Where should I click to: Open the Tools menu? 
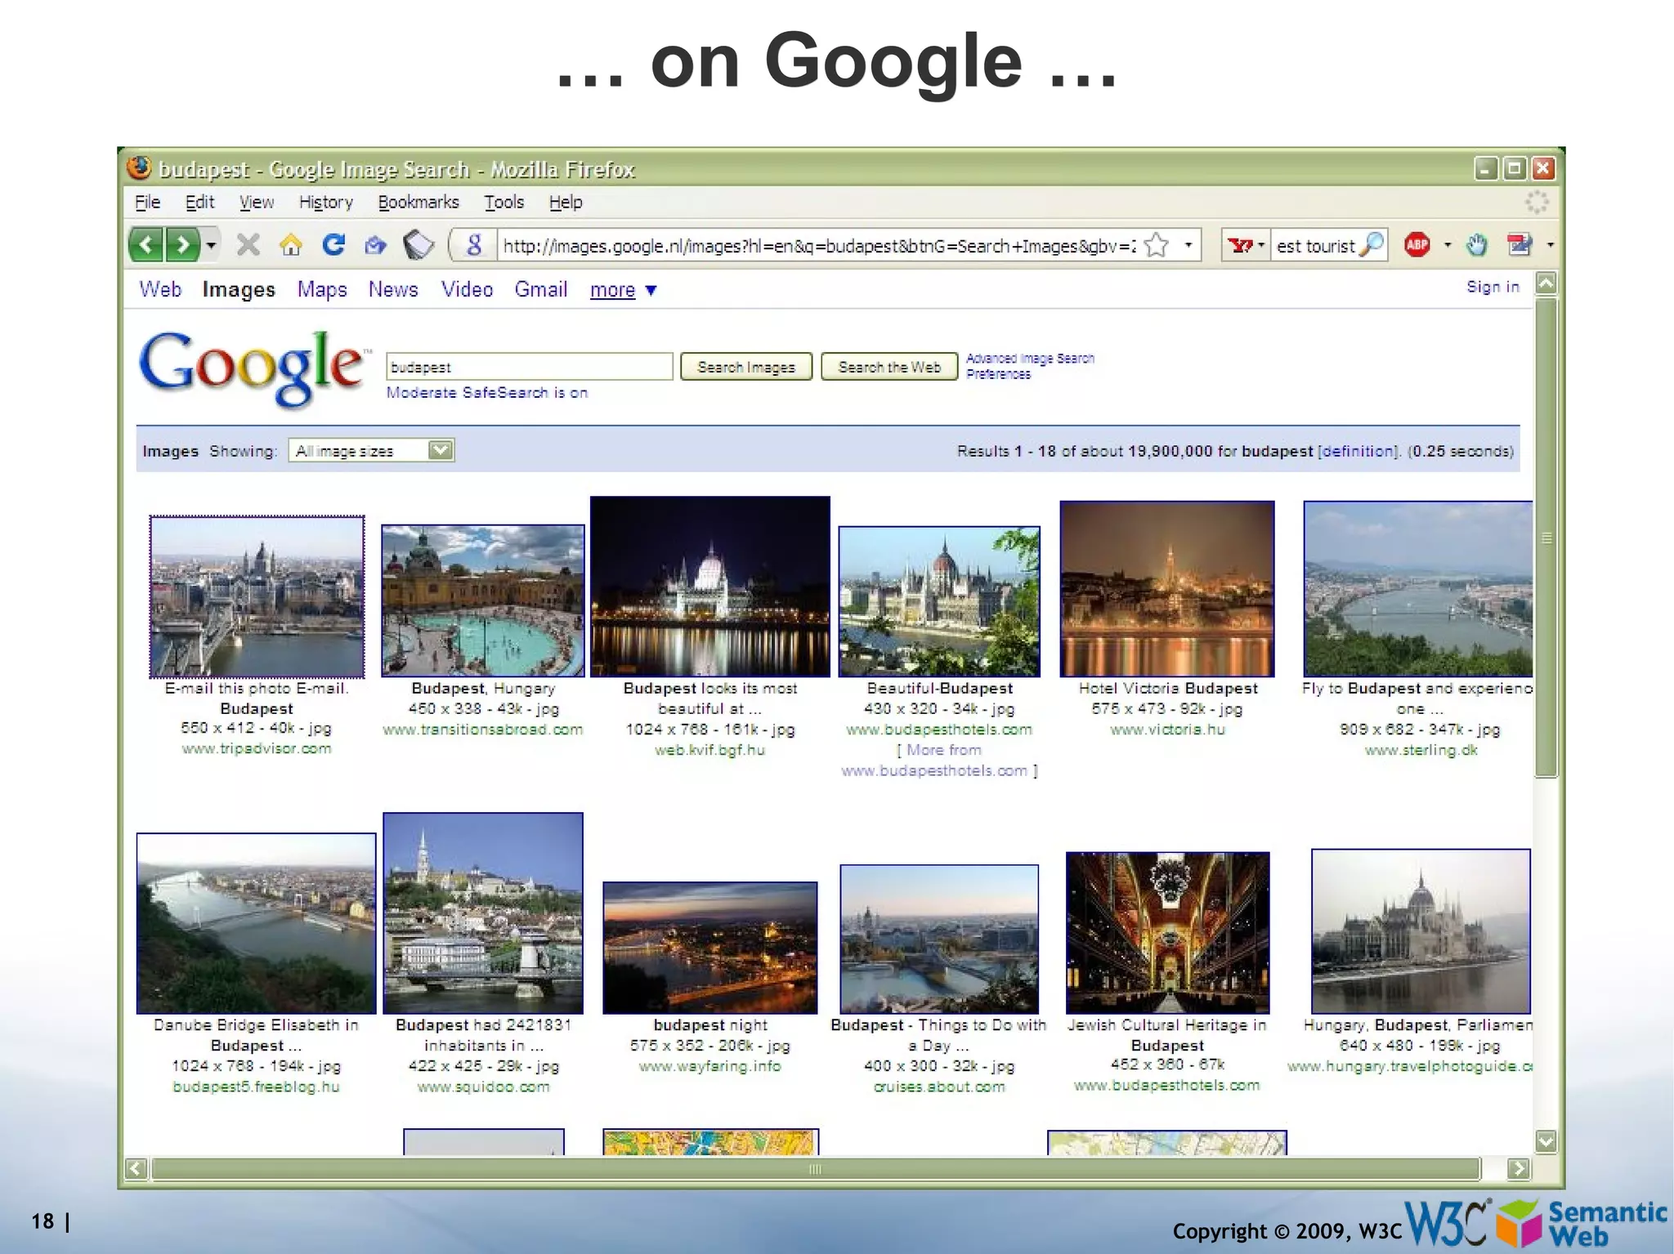(x=504, y=202)
